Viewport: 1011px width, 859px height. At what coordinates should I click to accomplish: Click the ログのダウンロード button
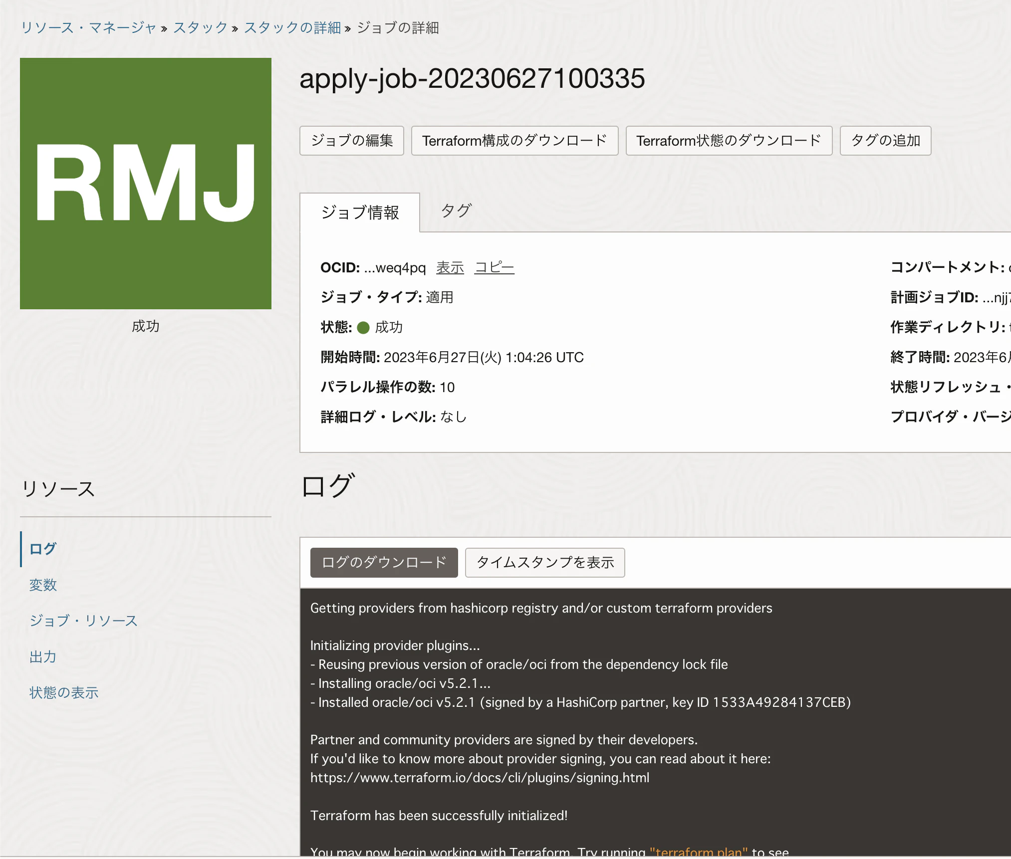pos(384,563)
